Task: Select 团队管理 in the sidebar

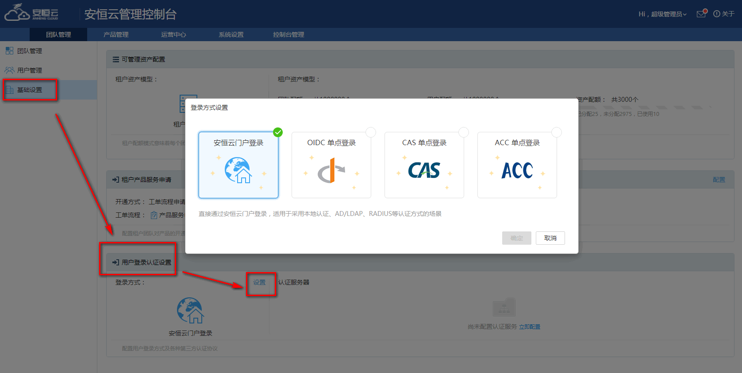Action: coord(49,51)
